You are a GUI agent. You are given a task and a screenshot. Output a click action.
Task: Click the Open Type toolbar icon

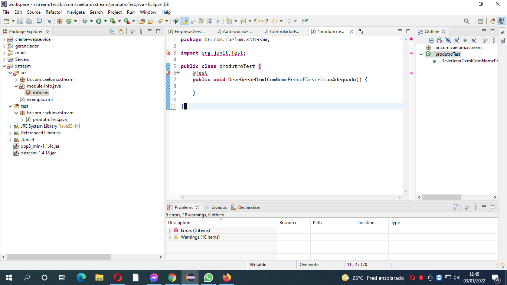(142, 21)
